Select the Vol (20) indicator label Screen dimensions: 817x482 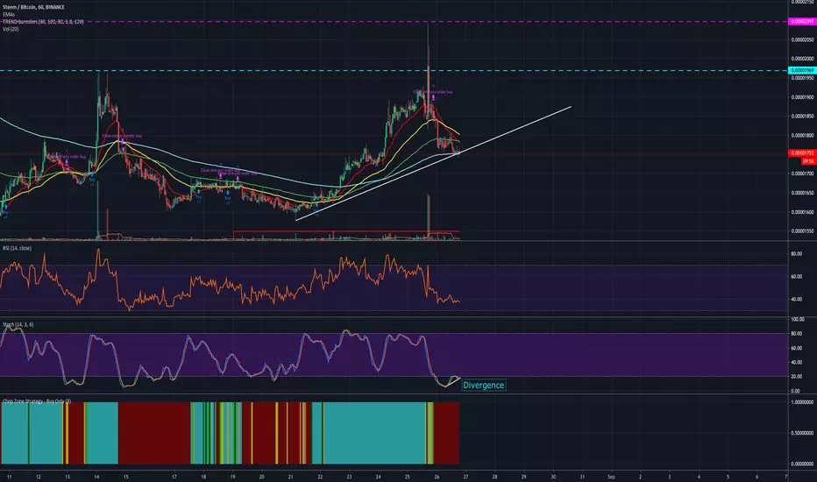[11, 29]
